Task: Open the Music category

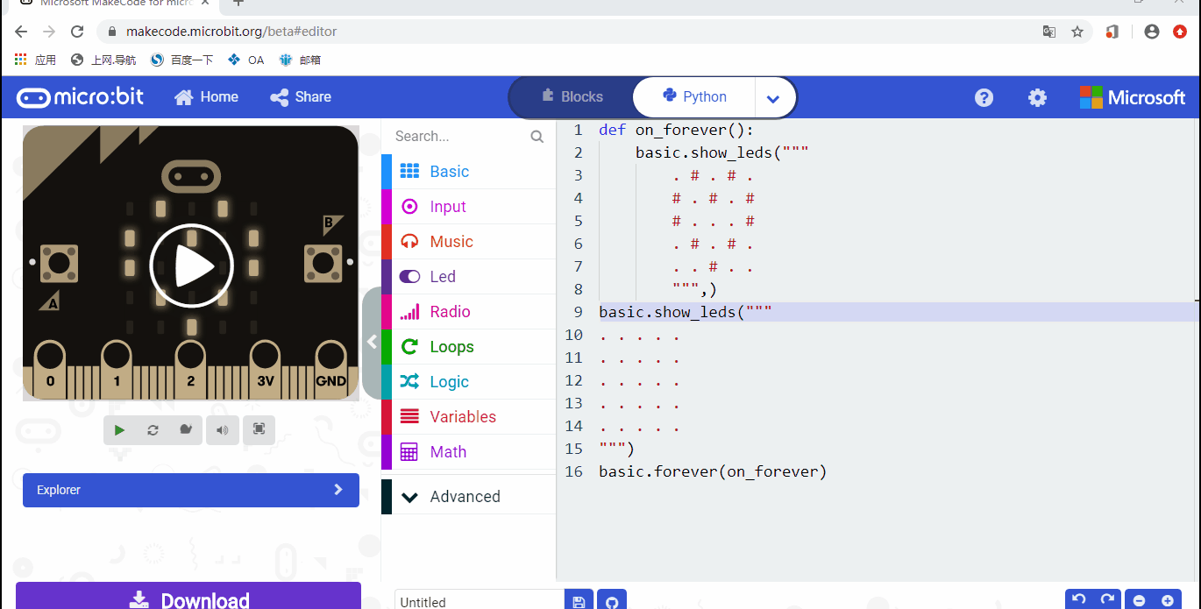Action: tap(469, 242)
